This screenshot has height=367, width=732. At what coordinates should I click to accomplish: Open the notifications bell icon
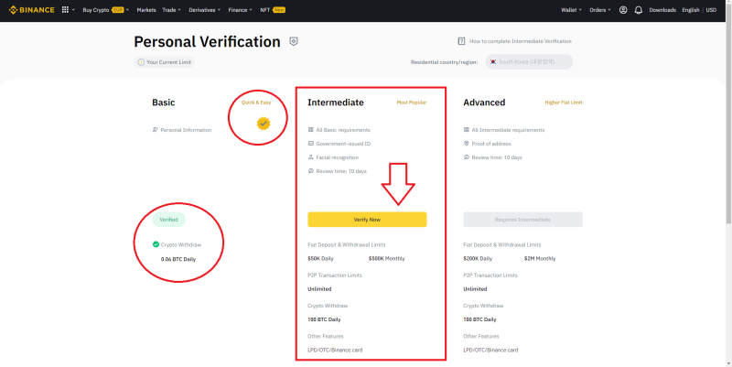pos(638,10)
